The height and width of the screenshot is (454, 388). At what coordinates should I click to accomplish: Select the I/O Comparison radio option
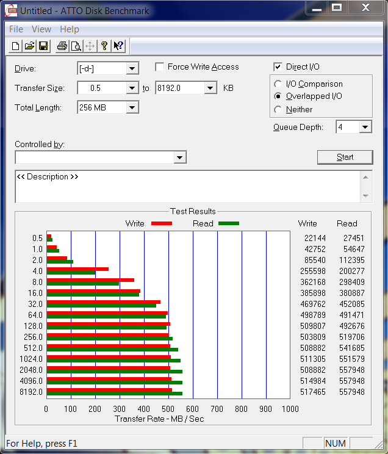point(278,84)
